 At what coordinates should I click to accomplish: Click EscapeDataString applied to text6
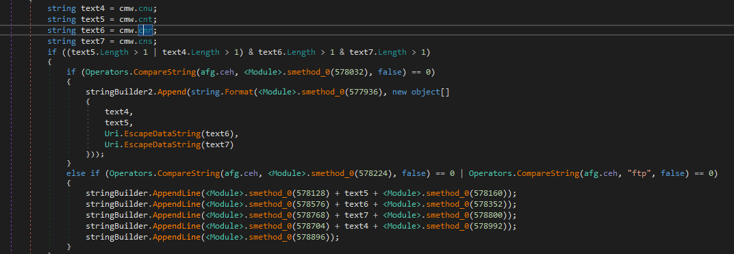coord(162,134)
